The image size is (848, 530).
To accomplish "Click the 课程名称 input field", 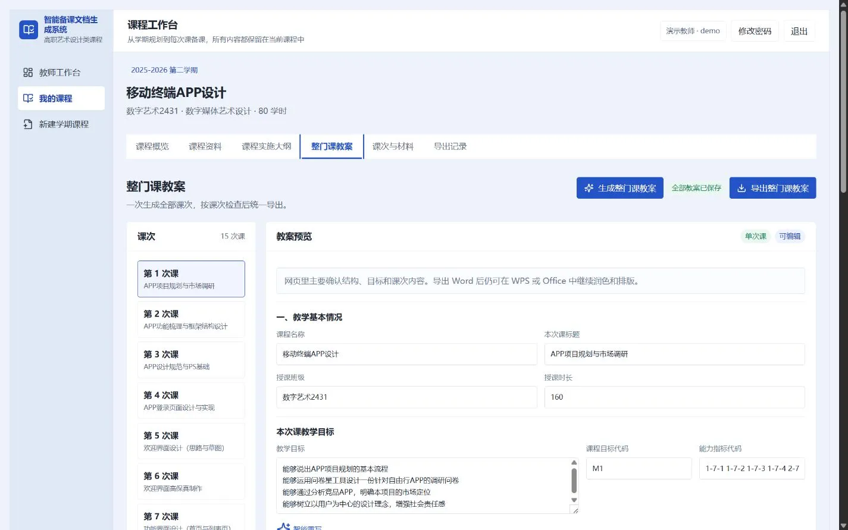I will pos(407,354).
